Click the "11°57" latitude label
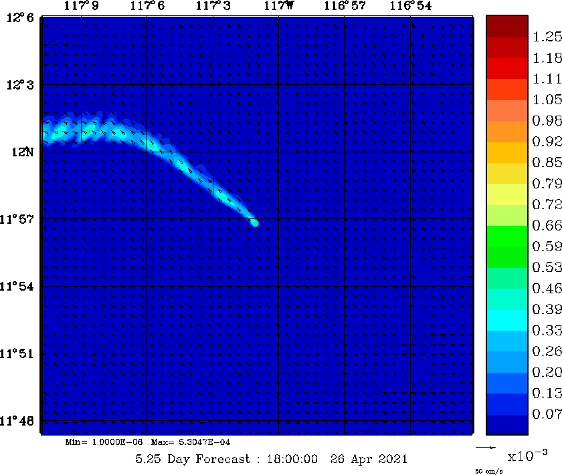 tap(17, 219)
